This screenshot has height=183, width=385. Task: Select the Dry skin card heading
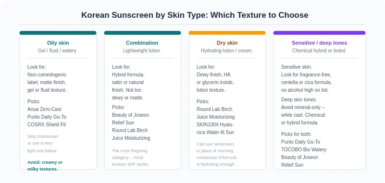coord(227,43)
